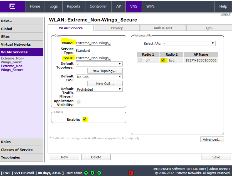Viewport: 232px width, 176px height.
Task: Open the Logs menu
Action: pos(54,6)
